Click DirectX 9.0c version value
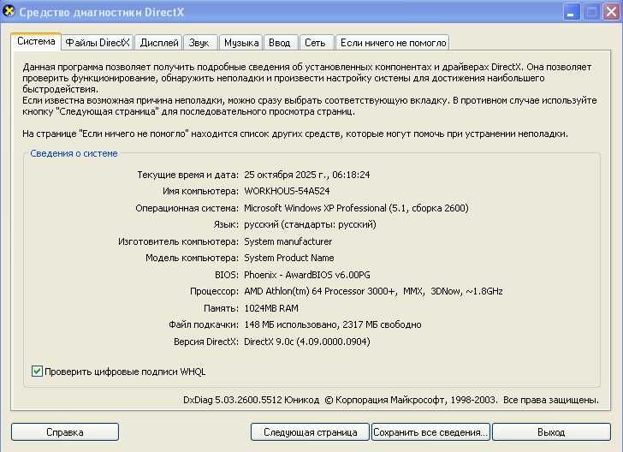Image resolution: width=623 pixels, height=452 pixels. (307, 342)
